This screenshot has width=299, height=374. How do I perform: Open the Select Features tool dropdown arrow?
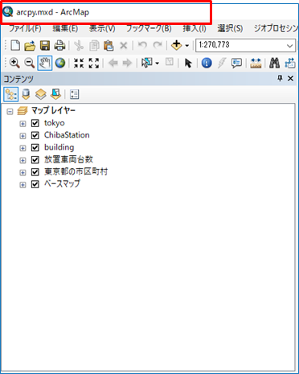158,64
